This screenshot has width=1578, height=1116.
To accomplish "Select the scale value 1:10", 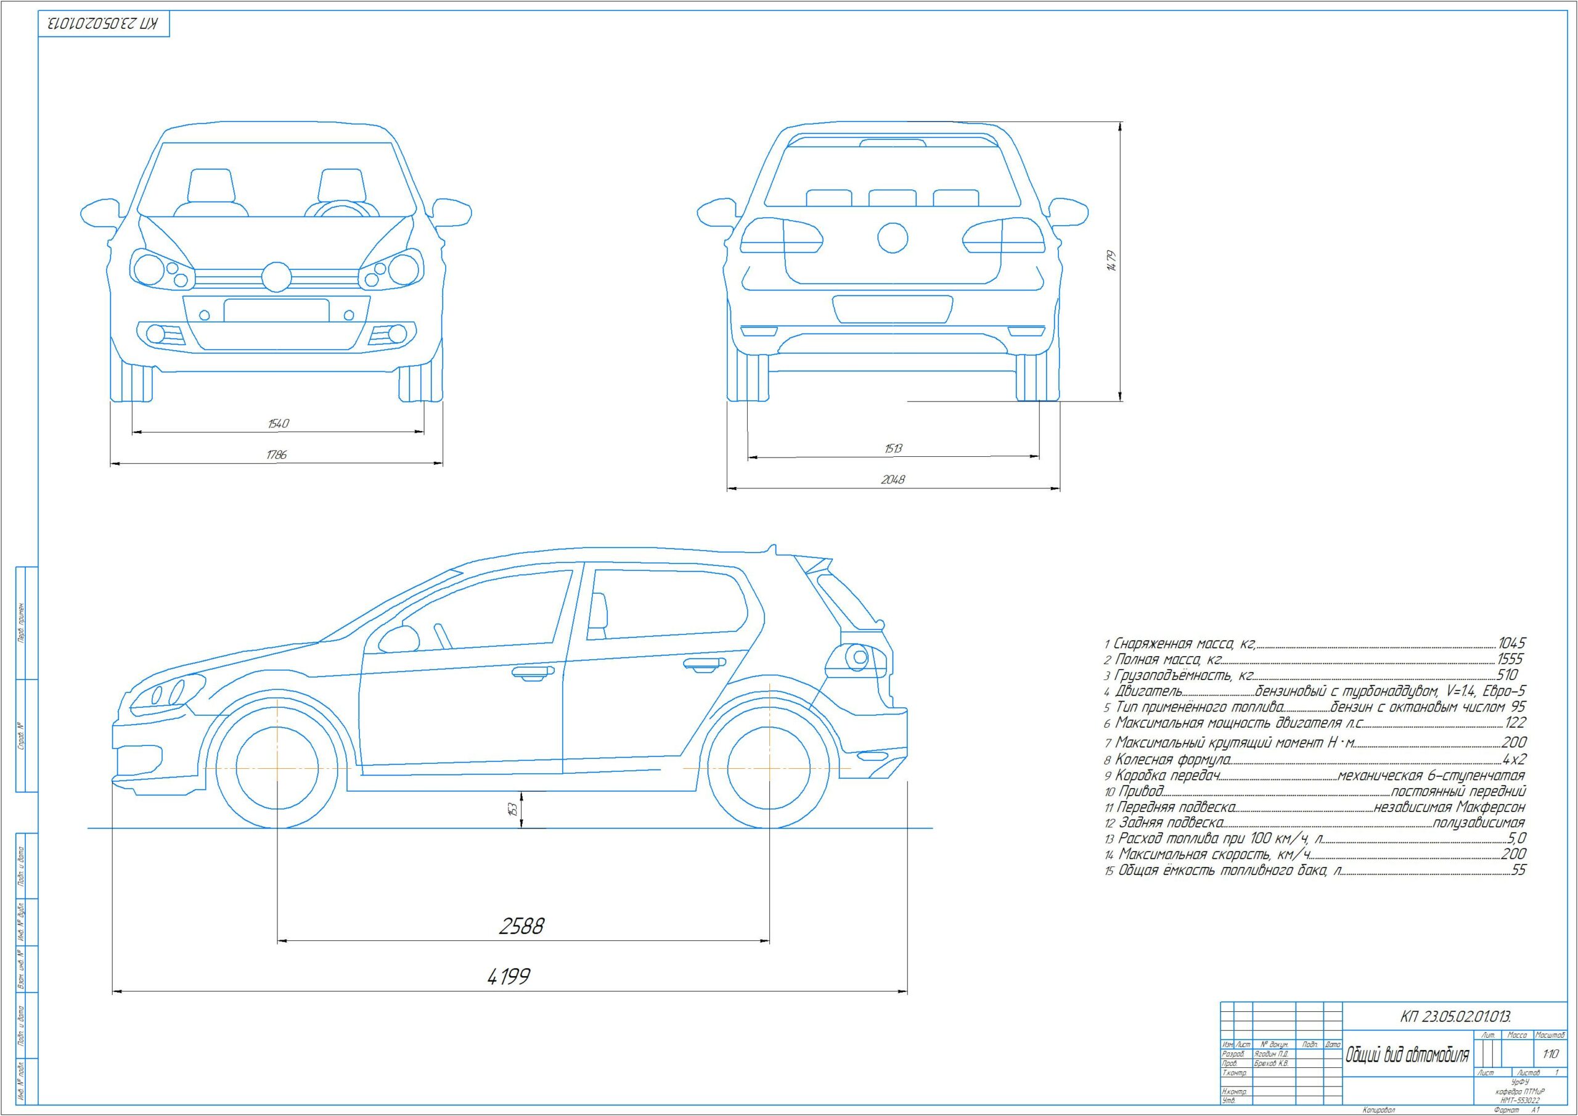I will 1551,1054.
